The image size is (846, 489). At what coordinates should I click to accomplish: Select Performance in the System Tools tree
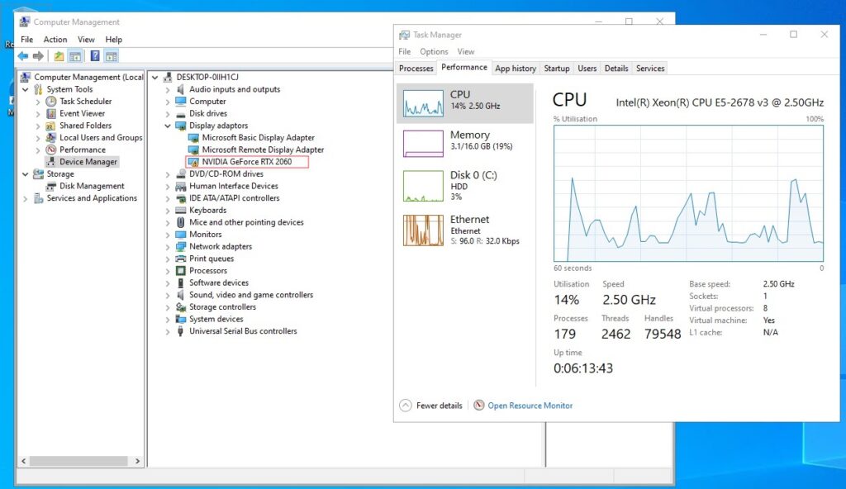coord(82,150)
